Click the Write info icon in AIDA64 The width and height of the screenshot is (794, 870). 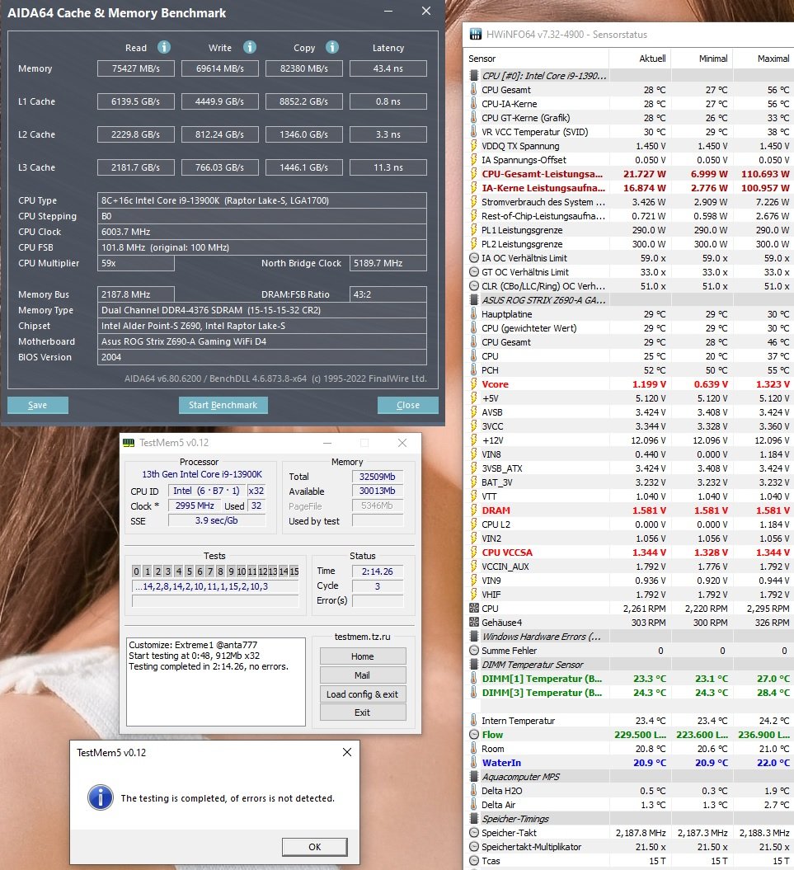coord(250,47)
